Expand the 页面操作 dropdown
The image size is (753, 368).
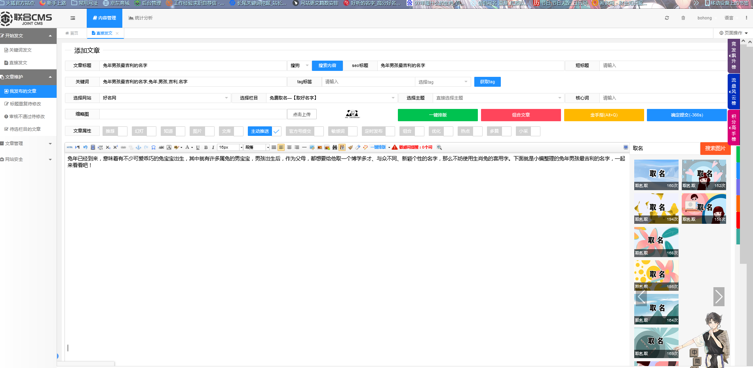733,33
